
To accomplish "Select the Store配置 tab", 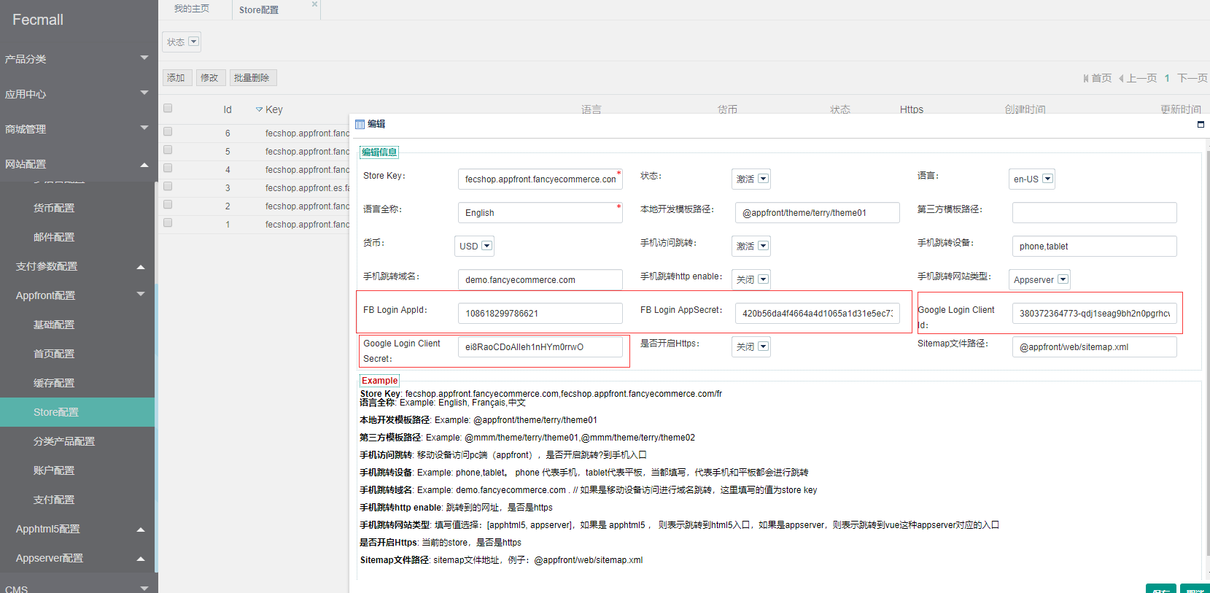I will pyautogui.click(x=259, y=9).
